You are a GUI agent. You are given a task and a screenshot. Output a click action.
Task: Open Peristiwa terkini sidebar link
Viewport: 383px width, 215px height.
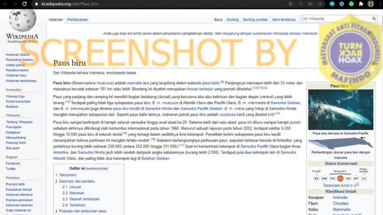coord(17,70)
